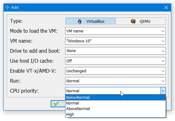Choose Normal in the CPU priority list
Viewport: 175px width, 121px height.
[x=116, y=103]
